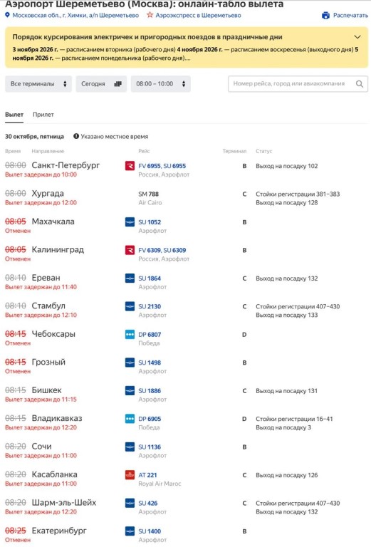
Task: Open flight SU 1886 link
Action: point(150,391)
